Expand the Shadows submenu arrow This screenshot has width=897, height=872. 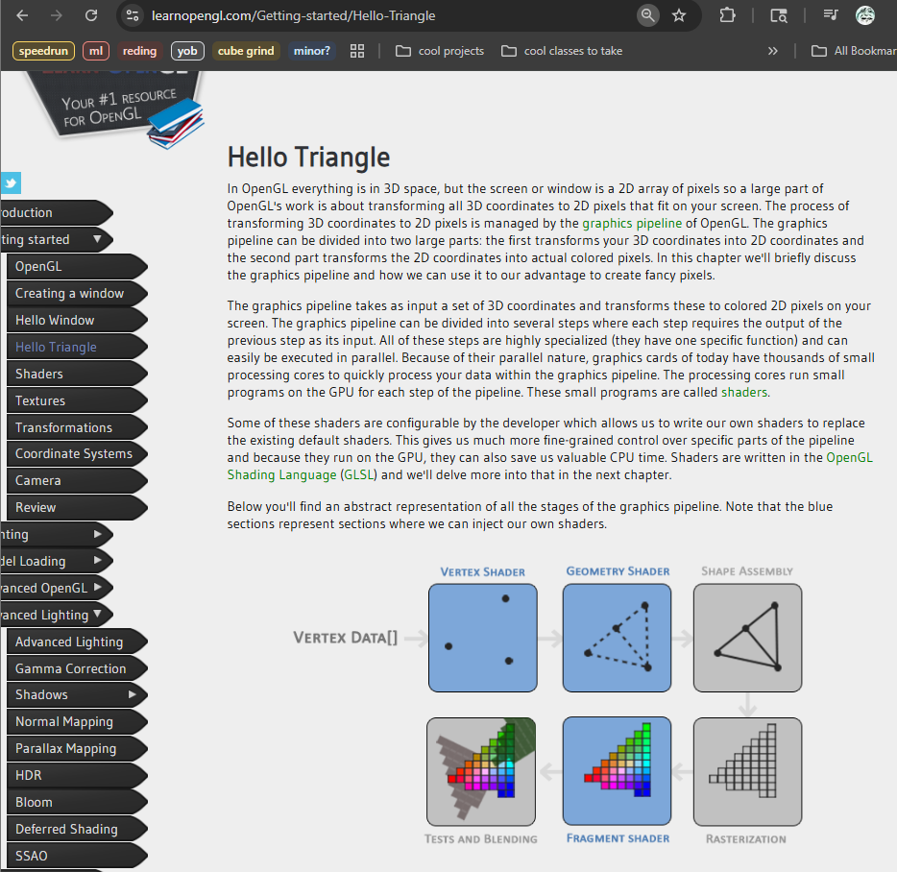[x=133, y=694]
